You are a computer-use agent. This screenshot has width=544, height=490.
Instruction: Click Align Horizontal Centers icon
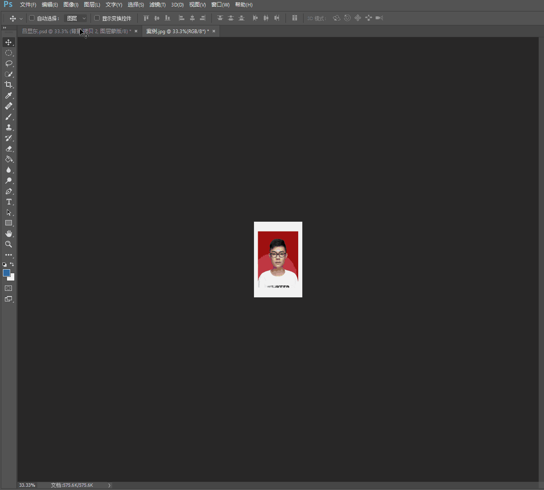tap(192, 18)
